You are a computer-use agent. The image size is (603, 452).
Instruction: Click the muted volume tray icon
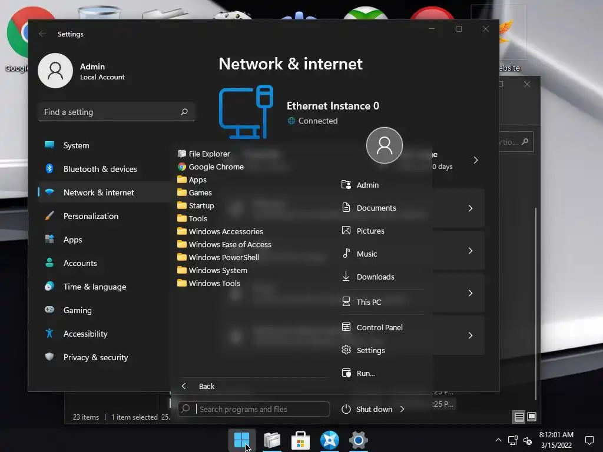coord(528,440)
